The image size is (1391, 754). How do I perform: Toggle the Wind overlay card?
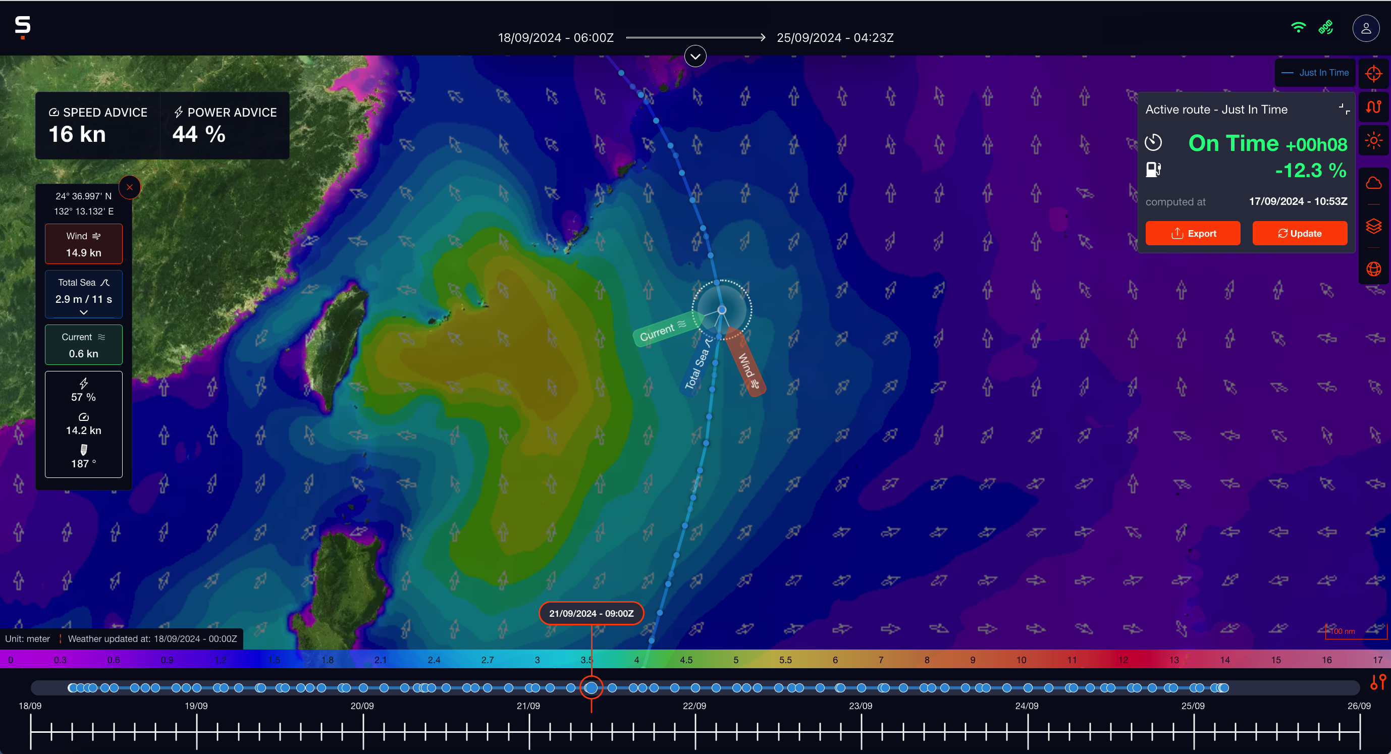click(x=84, y=244)
